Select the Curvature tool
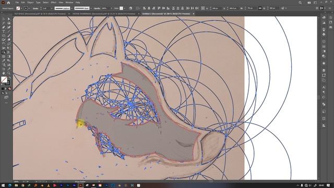The width and height of the screenshot is (334, 188). [x=9, y=27]
